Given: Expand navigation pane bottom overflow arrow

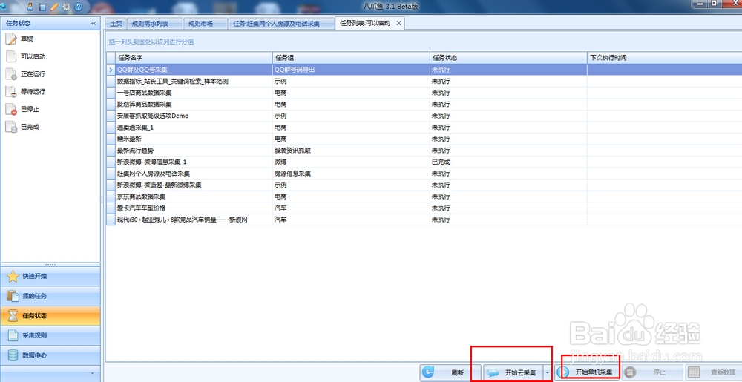Looking at the screenshot, I should point(93,374).
